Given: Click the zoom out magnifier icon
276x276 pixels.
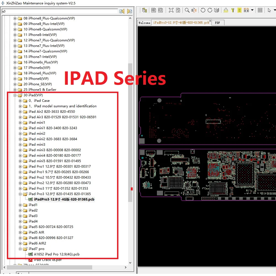Looking at the screenshot, I should coord(160,10).
